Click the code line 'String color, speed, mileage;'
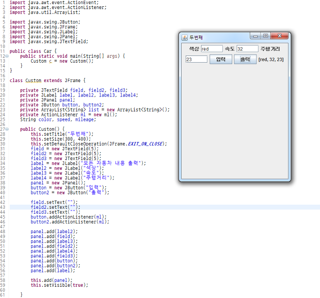320x298 pixels. pos(58,119)
